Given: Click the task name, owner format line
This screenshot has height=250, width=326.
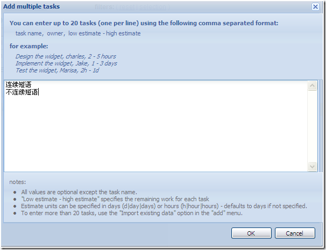Looking at the screenshot, I should [x=78, y=33].
